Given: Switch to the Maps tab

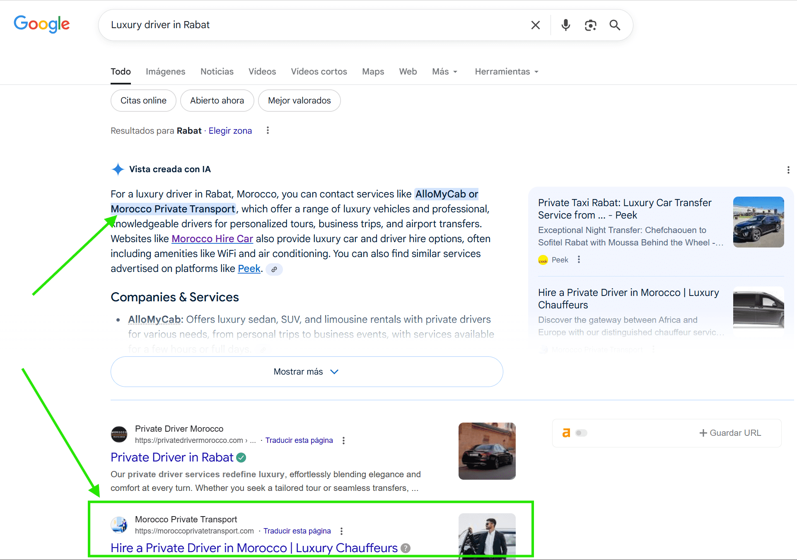Looking at the screenshot, I should point(373,72).
